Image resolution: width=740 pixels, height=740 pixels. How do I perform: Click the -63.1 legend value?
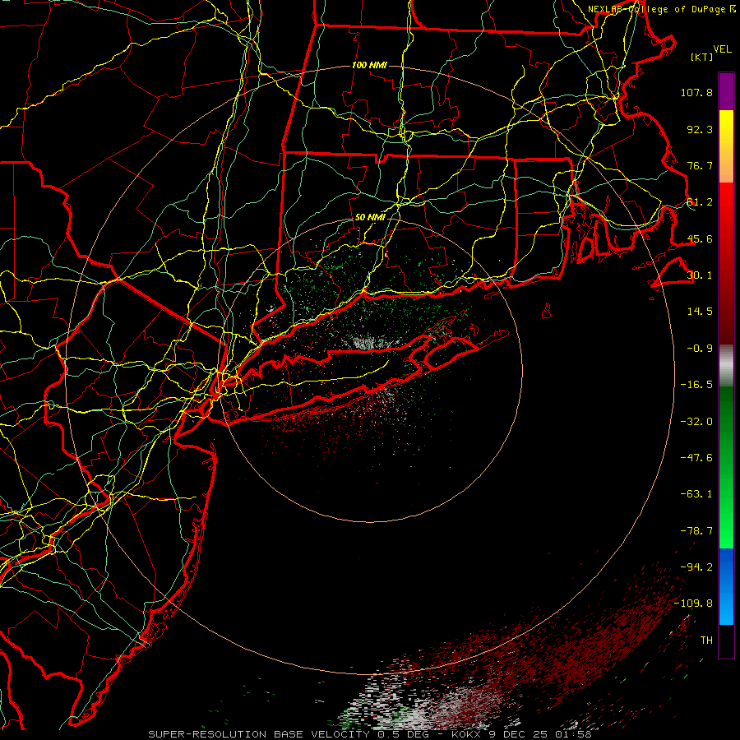click(696, 494)
